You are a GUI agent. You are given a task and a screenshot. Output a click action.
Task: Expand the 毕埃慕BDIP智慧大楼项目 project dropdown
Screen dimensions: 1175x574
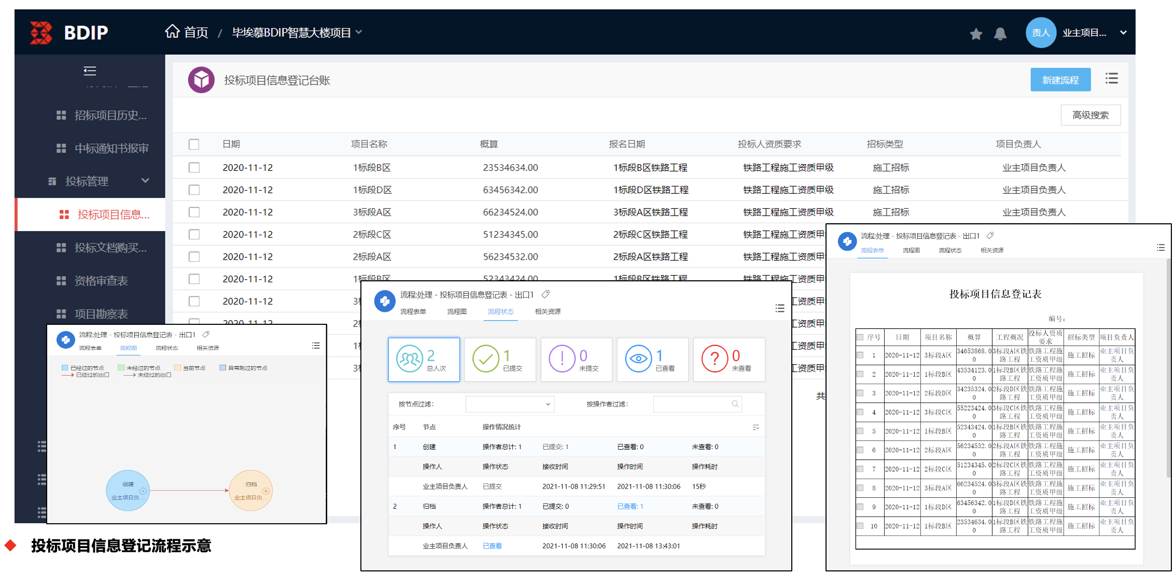click(x=359, y=32)
